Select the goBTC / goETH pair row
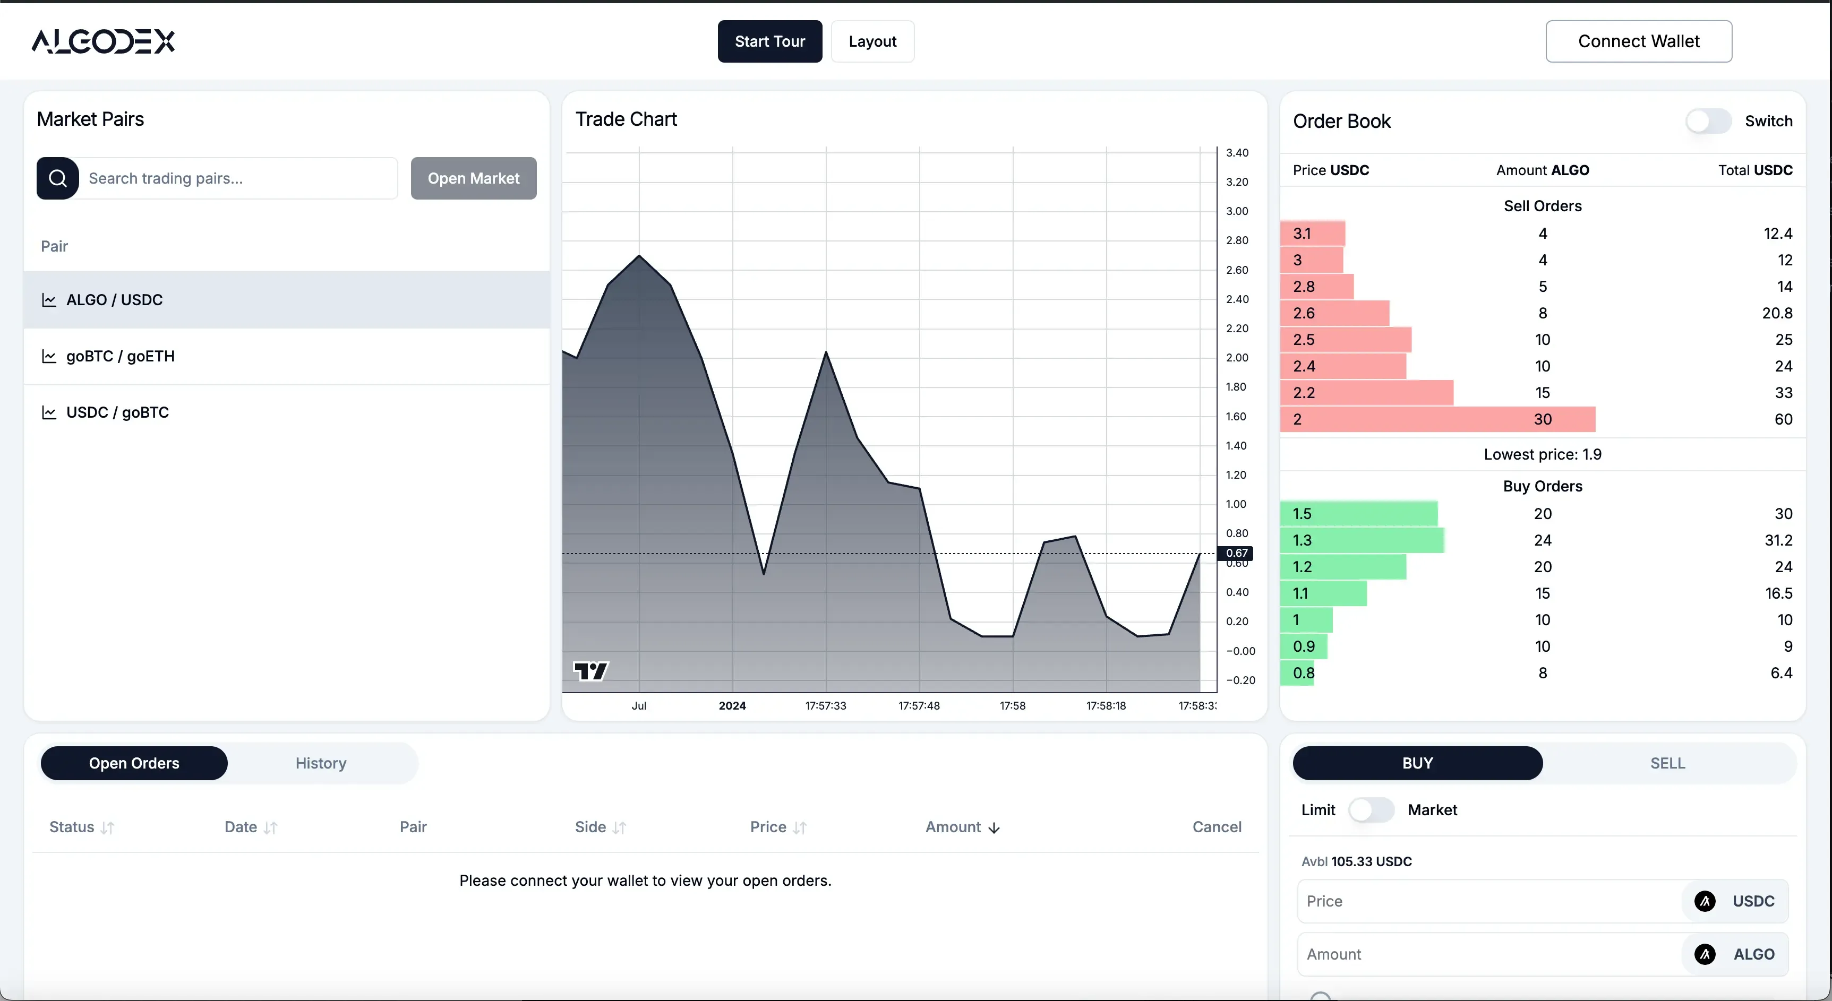1832x1001 pixels. pyautogui.click(x=287, y=356)
